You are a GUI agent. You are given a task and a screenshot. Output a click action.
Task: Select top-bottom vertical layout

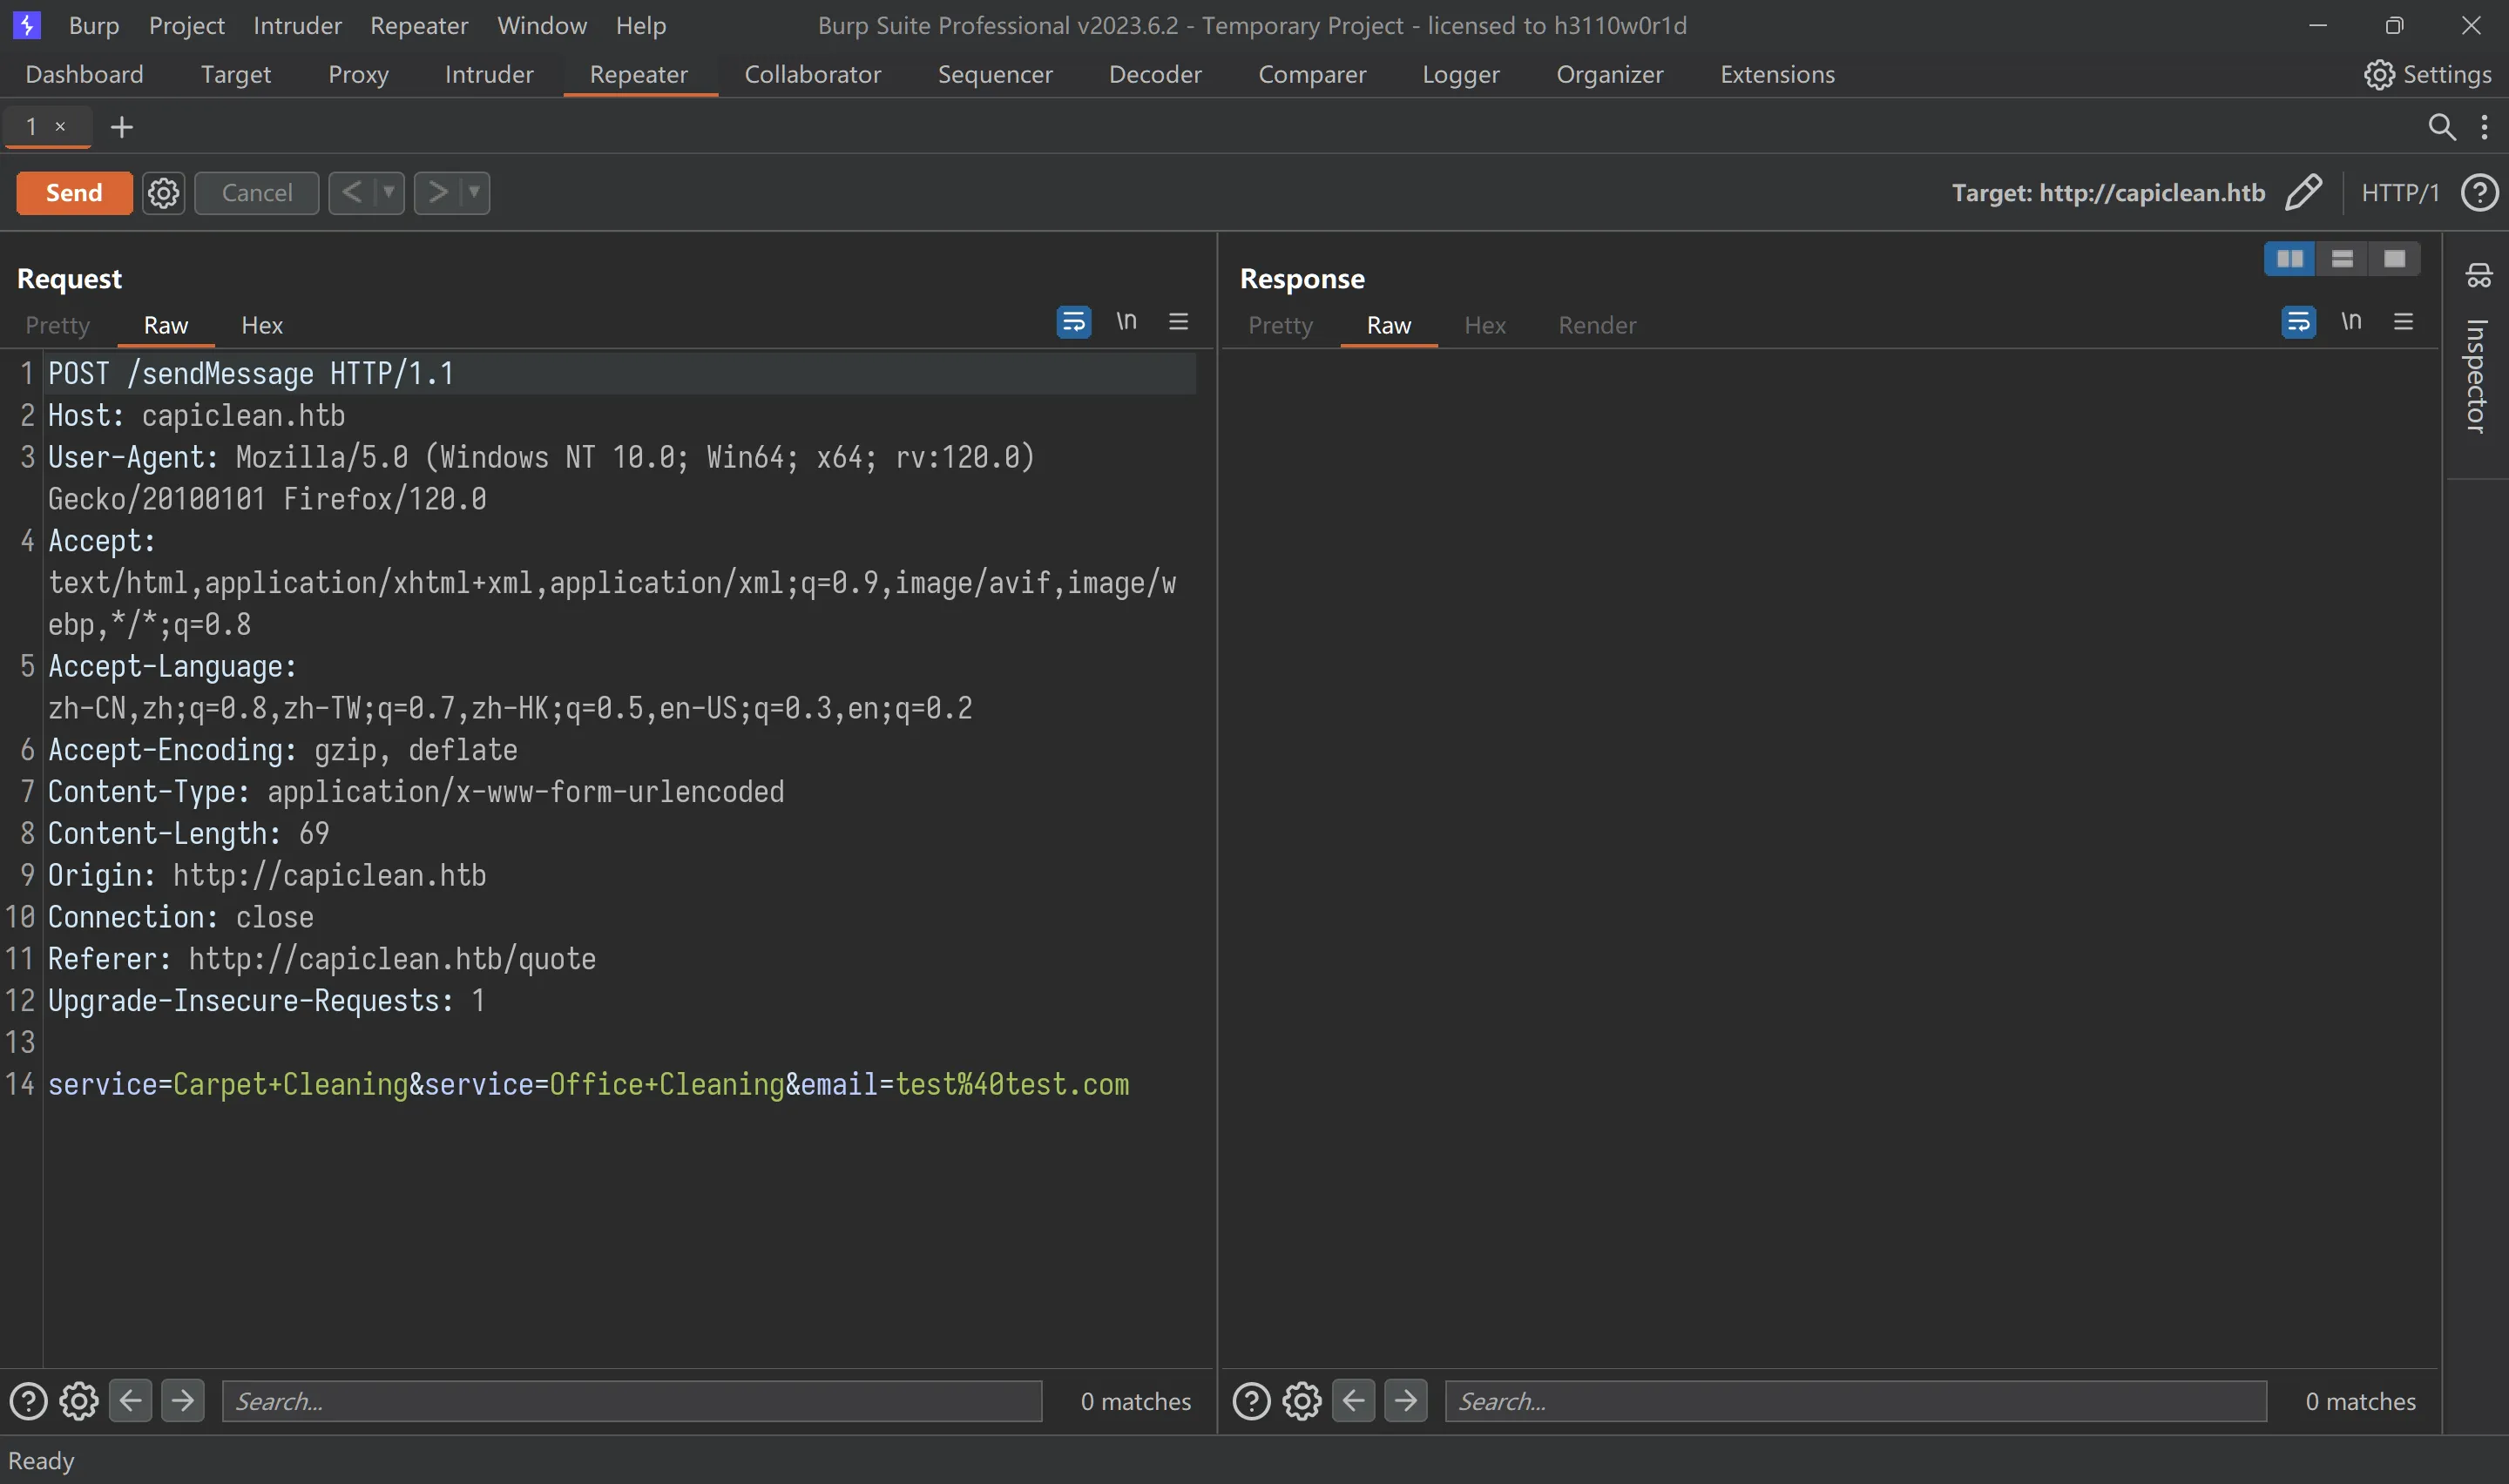[2342, 259]
